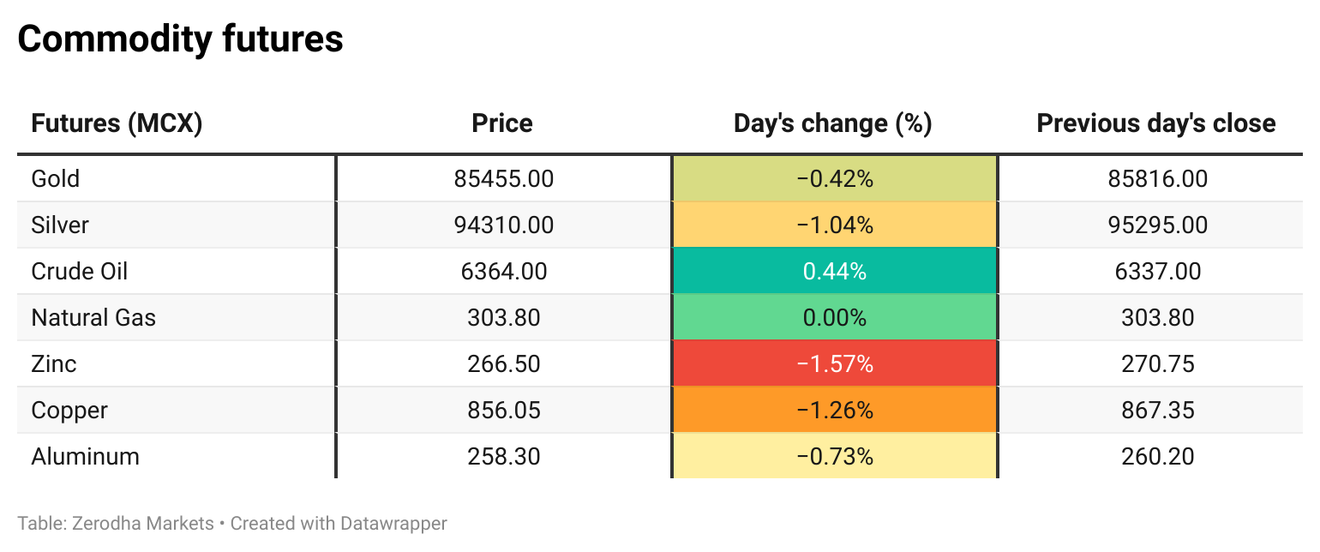The image size is (1320, 552).
Task: Click the 'Commodity futures' table title
Action: click(180, 39)
